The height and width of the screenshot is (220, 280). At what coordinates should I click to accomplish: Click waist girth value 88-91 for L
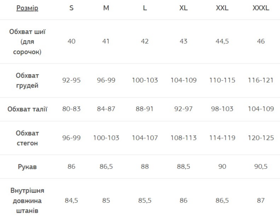tap(145, 109)
